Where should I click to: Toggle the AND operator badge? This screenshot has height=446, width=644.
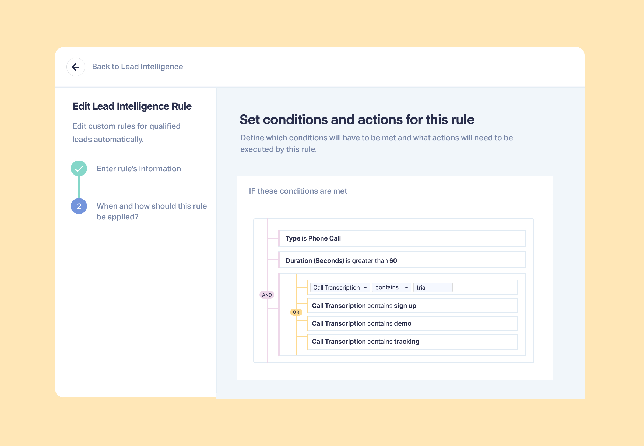pos(267,295)
